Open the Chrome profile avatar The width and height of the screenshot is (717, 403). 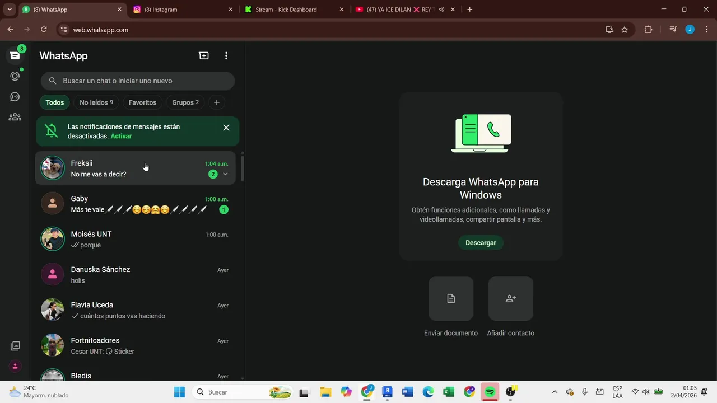(x=690, y=30)
